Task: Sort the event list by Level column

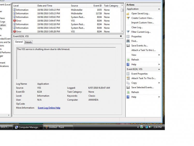Action: pos(24,6)
